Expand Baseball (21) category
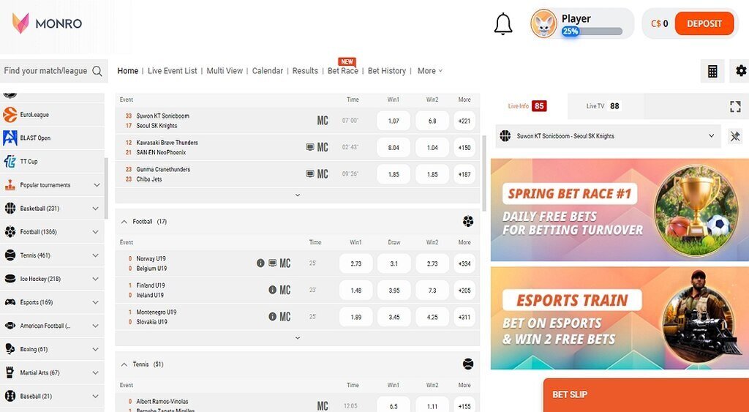The image size is (749, 412). click(x=96, y=396)
